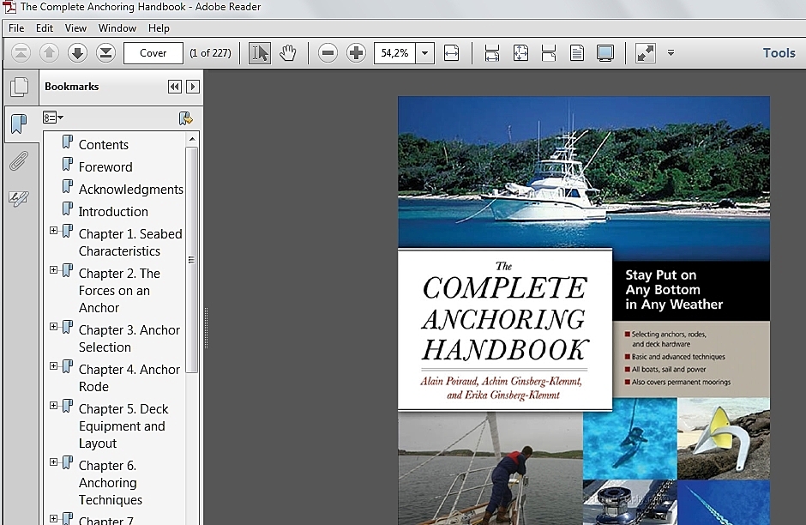Open toolbar customize dropdown arrow

(671, 52)
